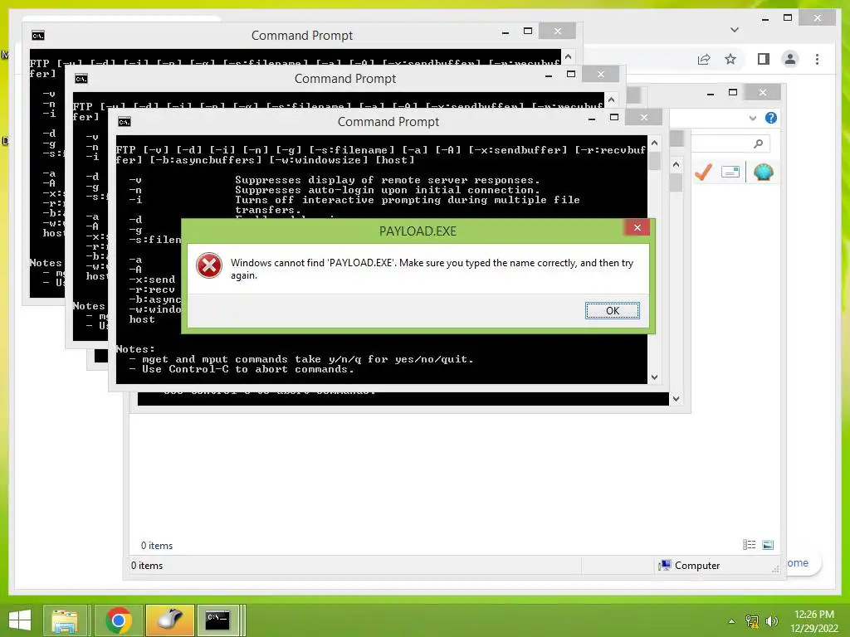Click the rename toolbar icon in Explorer
Screen dimensions: 850x637
click(x=730, y=173)
